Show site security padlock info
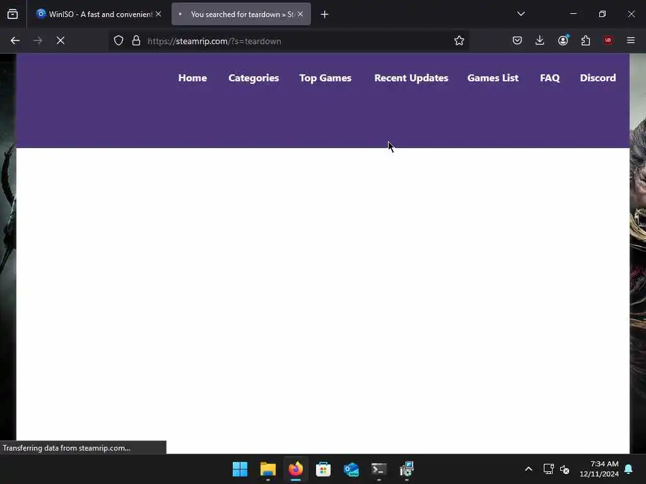The height and width of the screenshot is (484, 646). [x=136, y=41]
